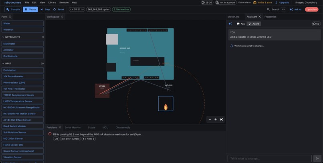Click the Upgrade link
This screenshot has height=163, width=323.
coord(282,2)
